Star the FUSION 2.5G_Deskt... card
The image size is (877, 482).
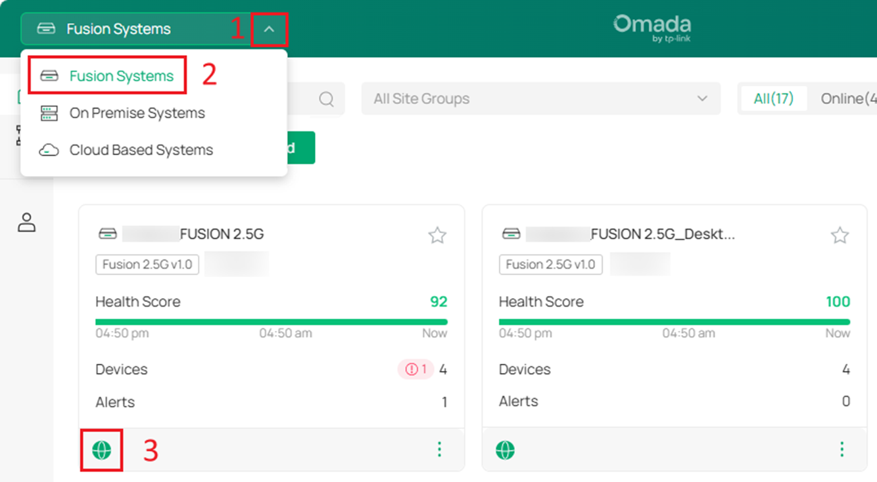click(840, 235)
